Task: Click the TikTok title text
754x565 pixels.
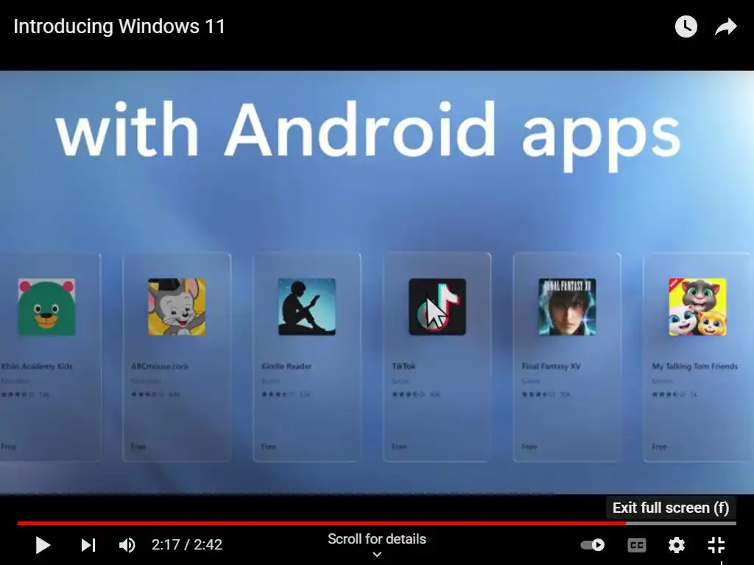Action: tap(404, 366)
